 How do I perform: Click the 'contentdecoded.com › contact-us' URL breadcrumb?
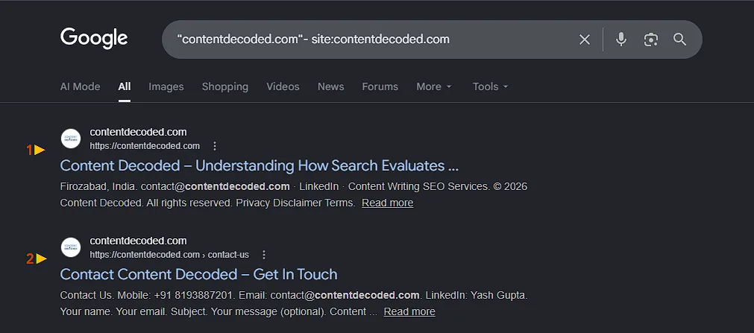click(169, 255)
